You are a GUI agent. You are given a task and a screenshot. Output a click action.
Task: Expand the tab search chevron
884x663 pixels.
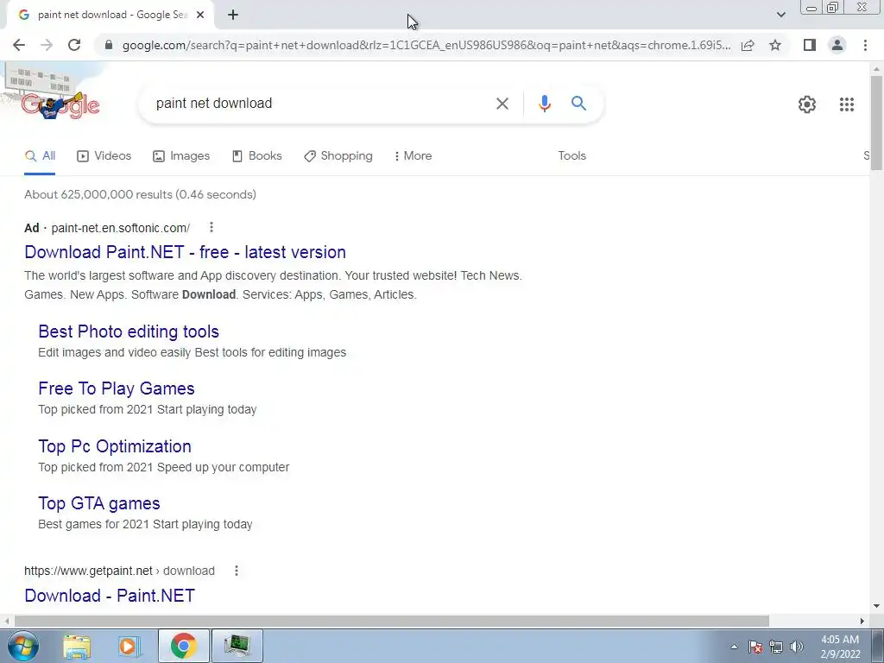coord(780,15)
